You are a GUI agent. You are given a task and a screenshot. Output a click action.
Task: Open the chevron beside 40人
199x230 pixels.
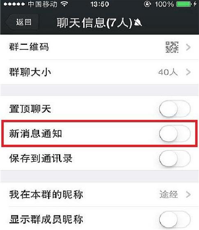188,72
